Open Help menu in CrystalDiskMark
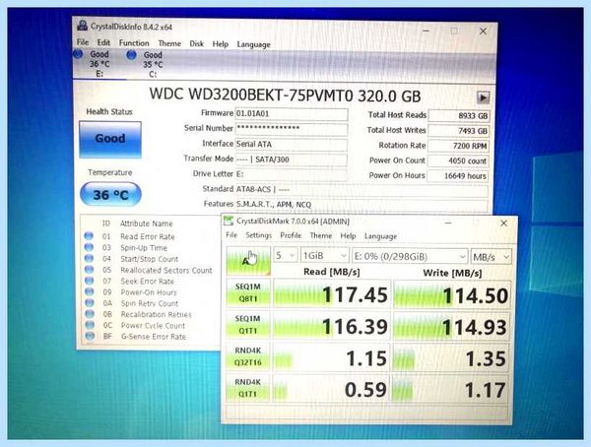The width and height of the screenshot is (591, 447). [x=348, y=236]
